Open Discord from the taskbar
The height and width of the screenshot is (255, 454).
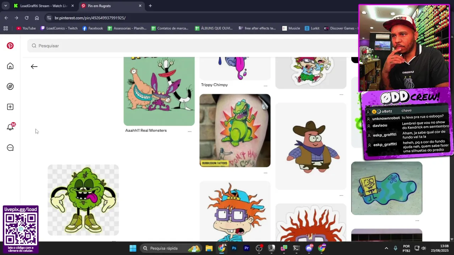coord(309,248)
